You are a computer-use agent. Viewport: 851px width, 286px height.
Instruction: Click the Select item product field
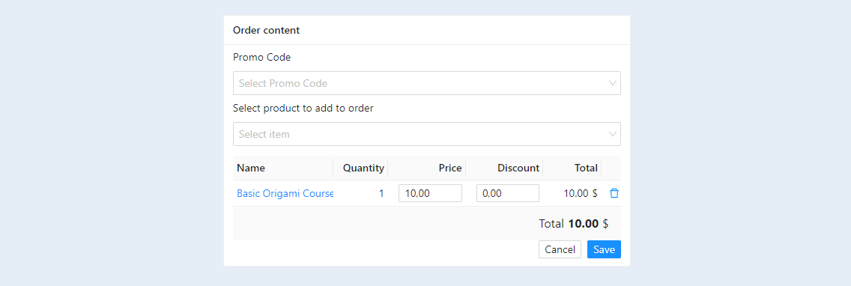click(x=426, y=133)
